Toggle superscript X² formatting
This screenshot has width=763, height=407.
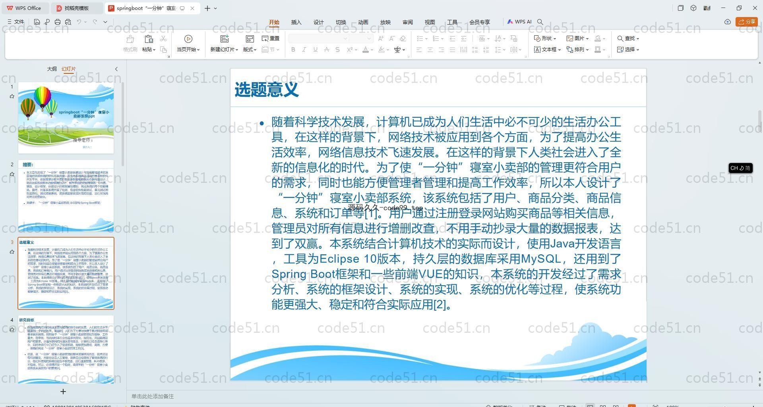tap(349, 50)
